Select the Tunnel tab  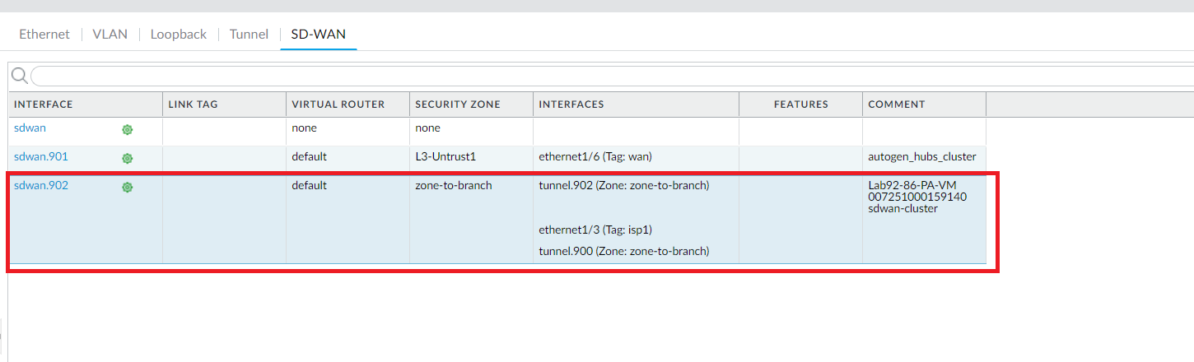tap(249, 35)
